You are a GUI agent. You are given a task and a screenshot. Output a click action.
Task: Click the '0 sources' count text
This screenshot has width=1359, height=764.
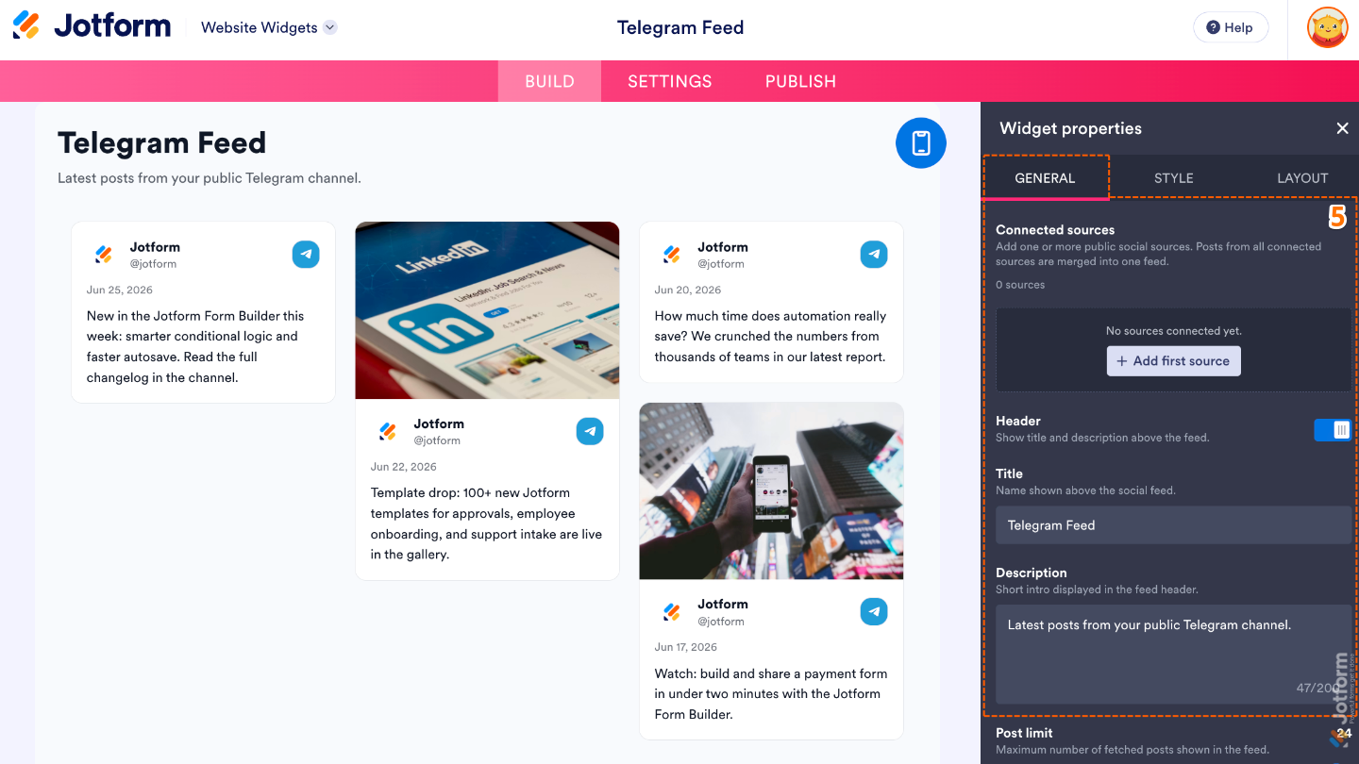pos(1020,285)
